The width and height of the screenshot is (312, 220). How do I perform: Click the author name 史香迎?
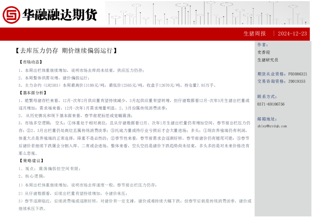(x=264, y=53)
